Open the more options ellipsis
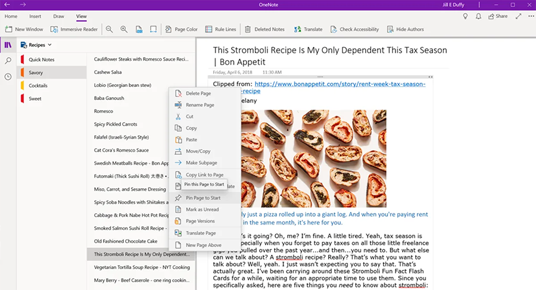 pos(531,16)
